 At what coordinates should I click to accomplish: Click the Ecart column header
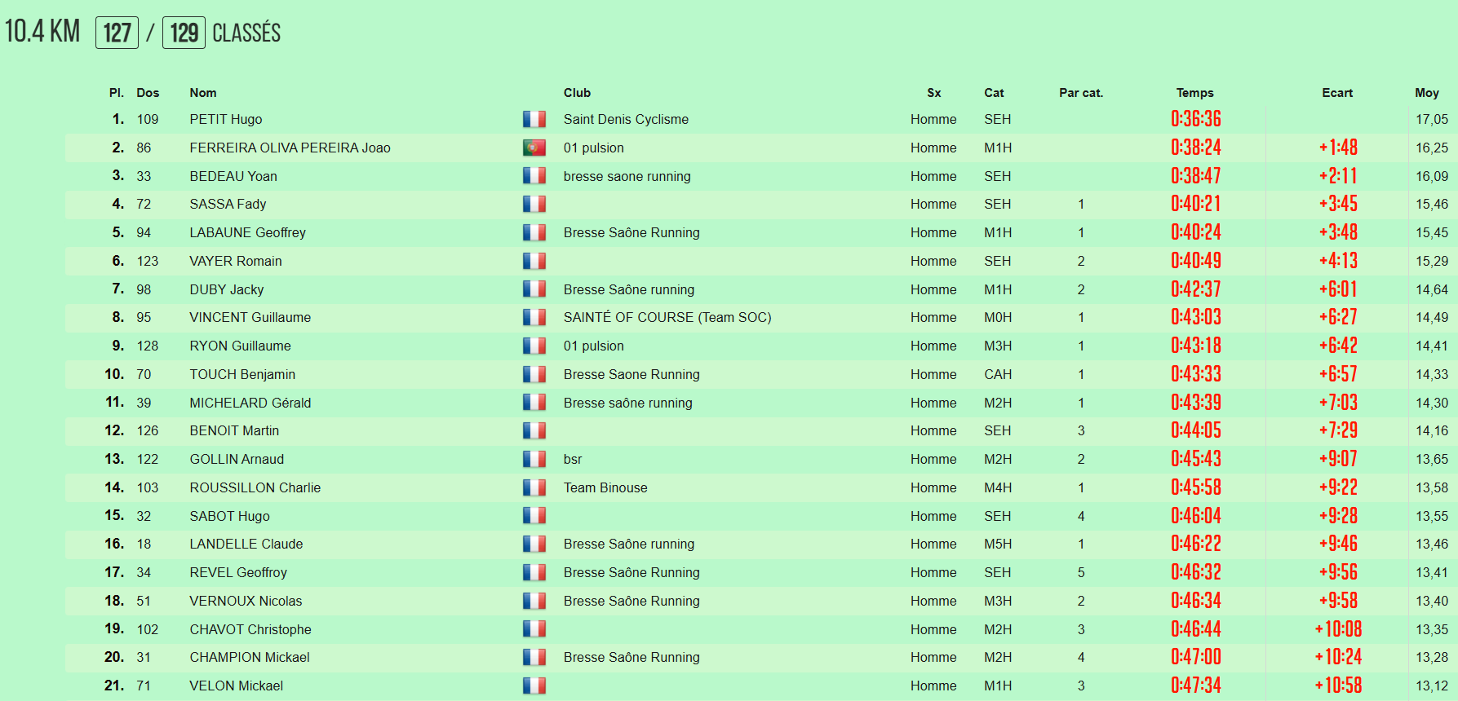1337,93
